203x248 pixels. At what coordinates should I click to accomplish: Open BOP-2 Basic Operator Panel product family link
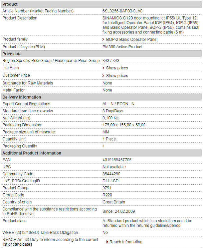(x=132, y=40)
